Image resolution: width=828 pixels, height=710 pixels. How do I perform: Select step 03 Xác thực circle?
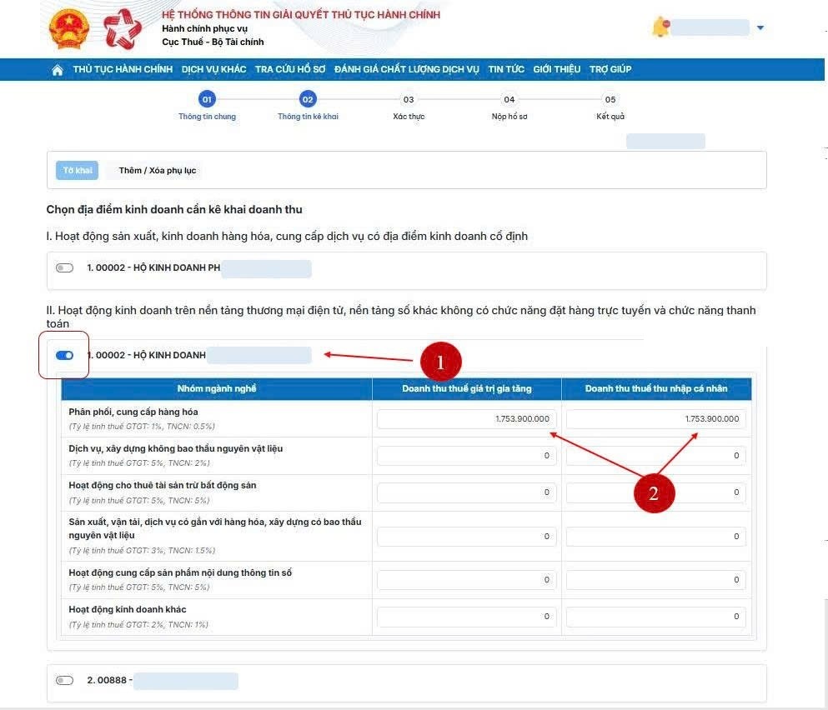[x=409, y=99]
